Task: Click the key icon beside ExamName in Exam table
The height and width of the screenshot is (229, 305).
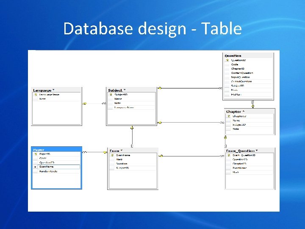Action: tap(112, 155)
